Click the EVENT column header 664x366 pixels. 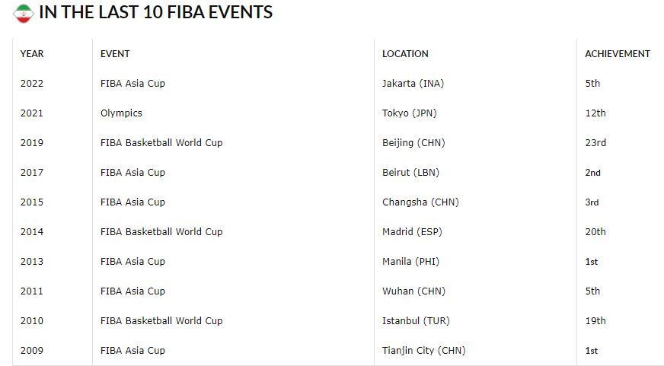[x=115, y=54]
